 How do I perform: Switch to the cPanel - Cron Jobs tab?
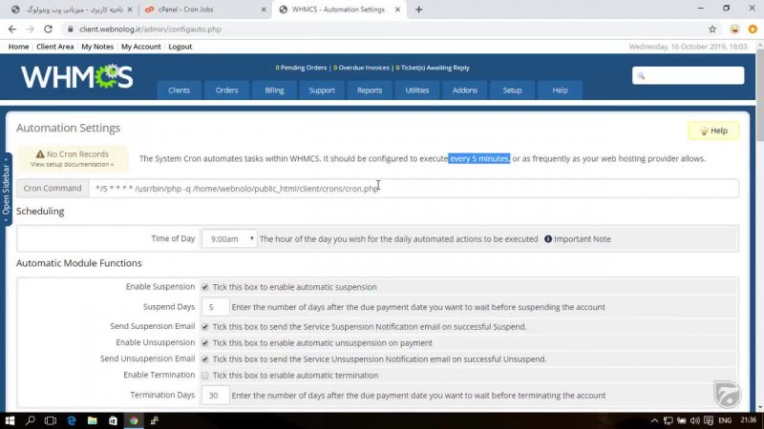tap(205, 10)
